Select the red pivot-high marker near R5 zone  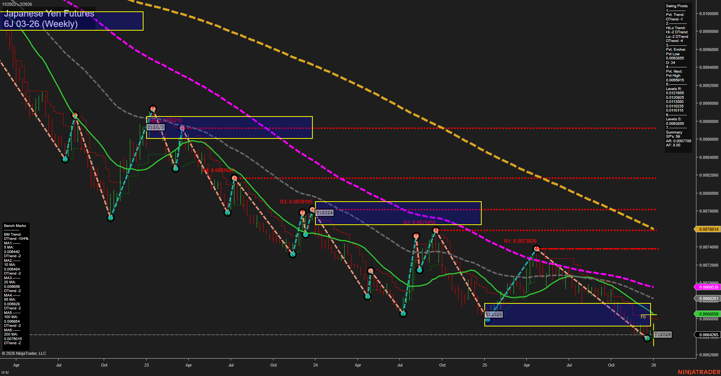pos(153,108)
